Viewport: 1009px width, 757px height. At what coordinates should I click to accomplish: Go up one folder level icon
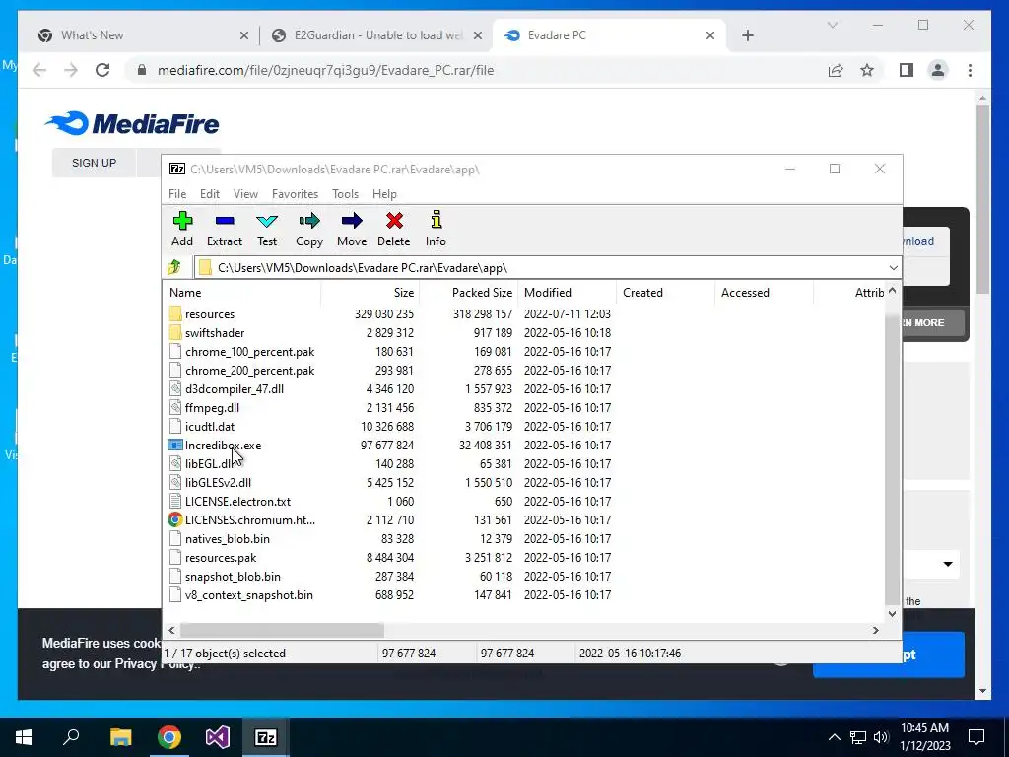pyautogui.click(x=174, y=267)
